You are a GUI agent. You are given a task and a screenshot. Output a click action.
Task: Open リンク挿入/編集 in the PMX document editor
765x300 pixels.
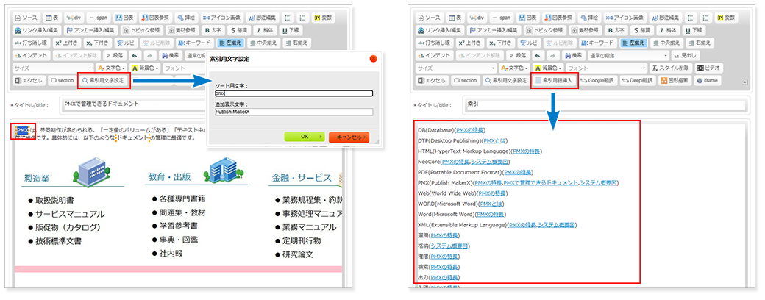38,30
